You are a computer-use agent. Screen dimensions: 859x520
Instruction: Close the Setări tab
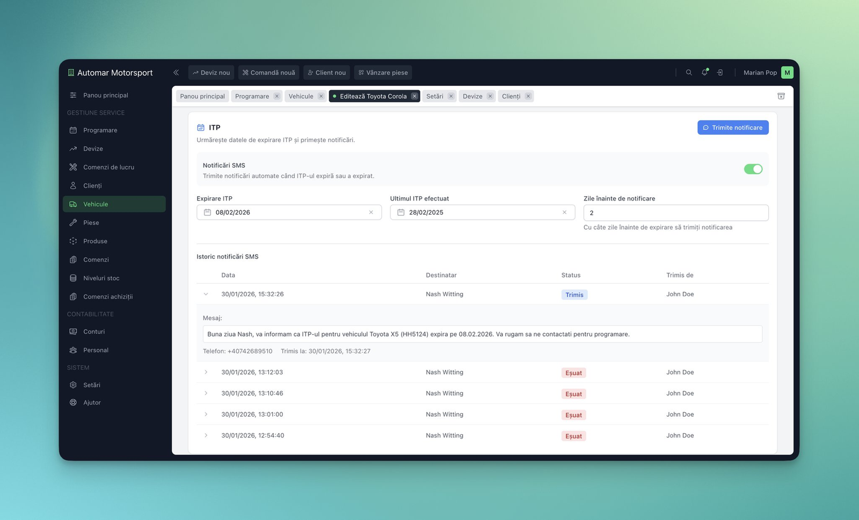tap(451, 96)
